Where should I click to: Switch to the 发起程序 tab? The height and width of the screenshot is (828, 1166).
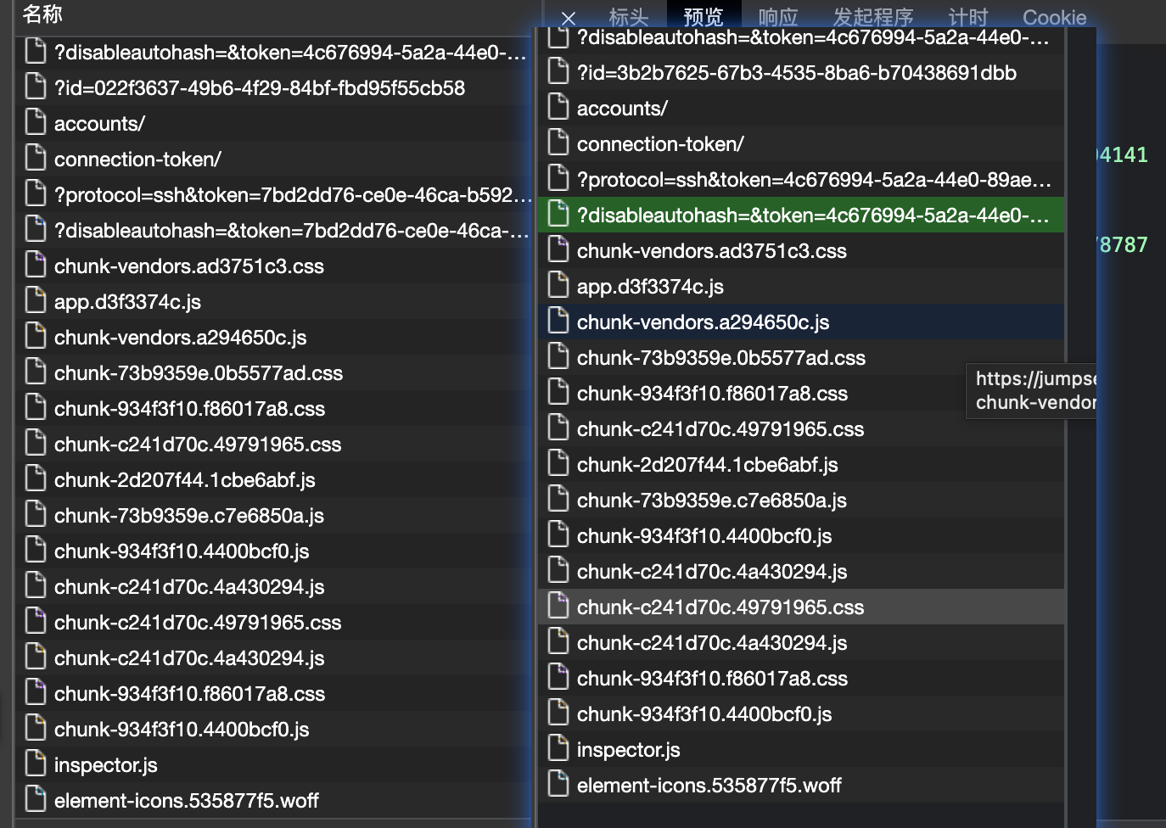[873, 17]
